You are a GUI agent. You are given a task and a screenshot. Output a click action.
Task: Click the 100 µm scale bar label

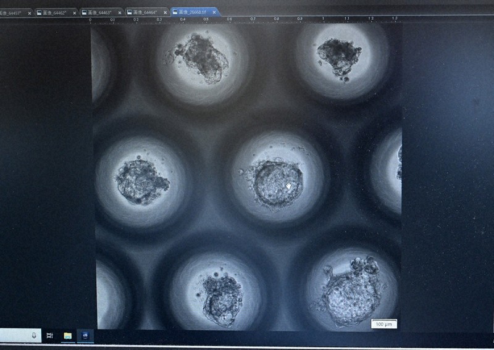point(383,324)
